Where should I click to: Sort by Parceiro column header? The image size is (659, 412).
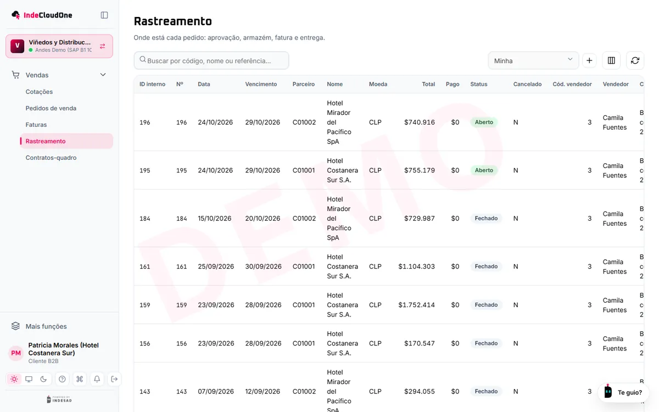304,84
